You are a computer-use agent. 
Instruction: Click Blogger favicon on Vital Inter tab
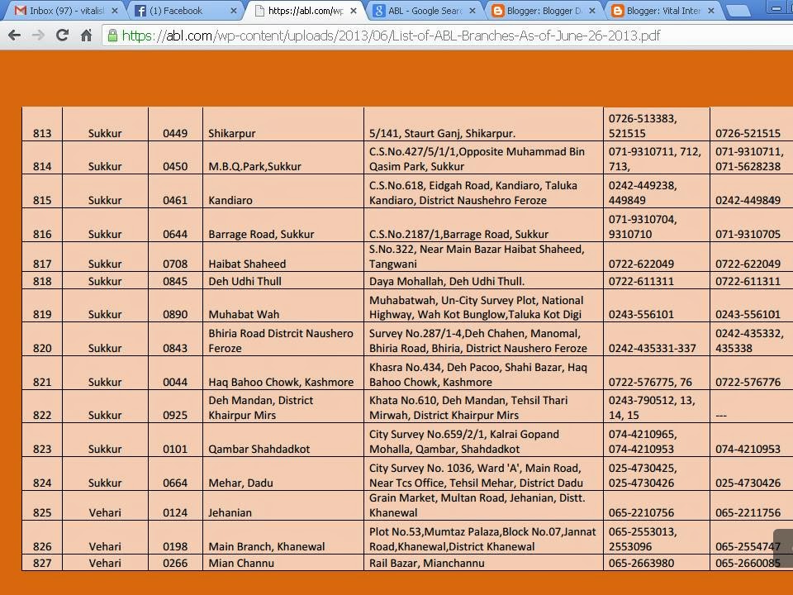618,11
